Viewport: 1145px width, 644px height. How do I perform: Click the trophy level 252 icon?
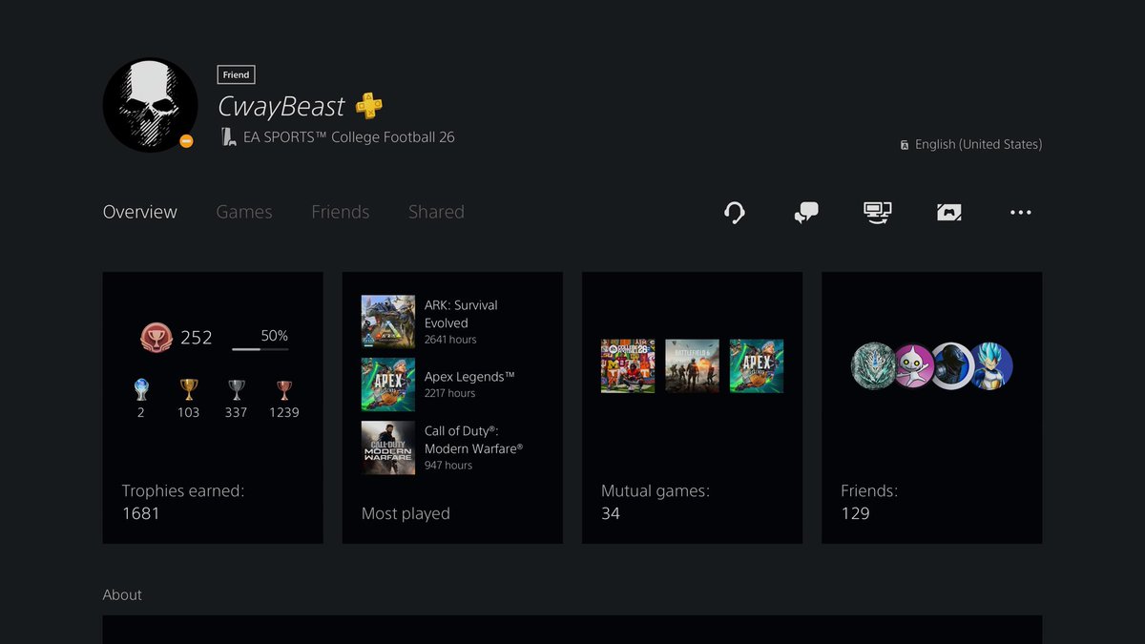click(156, 337)
